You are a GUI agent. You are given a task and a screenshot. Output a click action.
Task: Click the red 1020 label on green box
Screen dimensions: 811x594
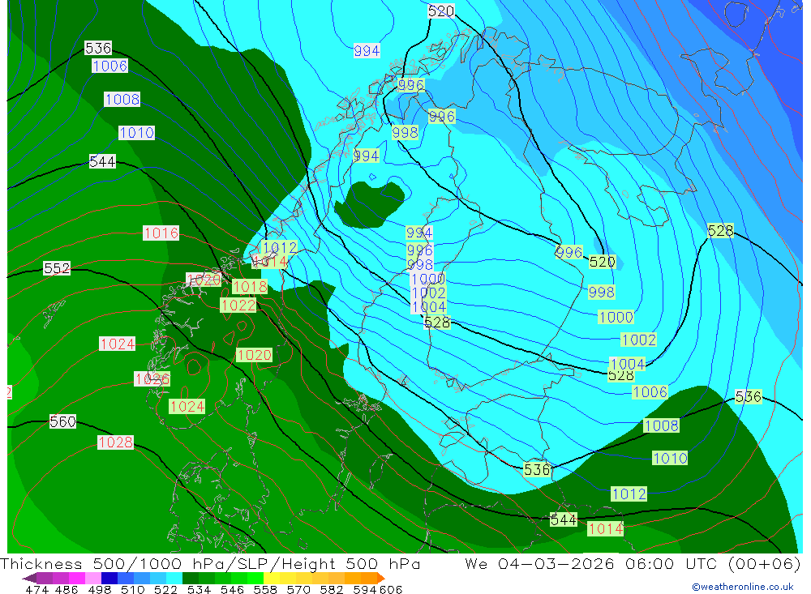click(254, 355)
